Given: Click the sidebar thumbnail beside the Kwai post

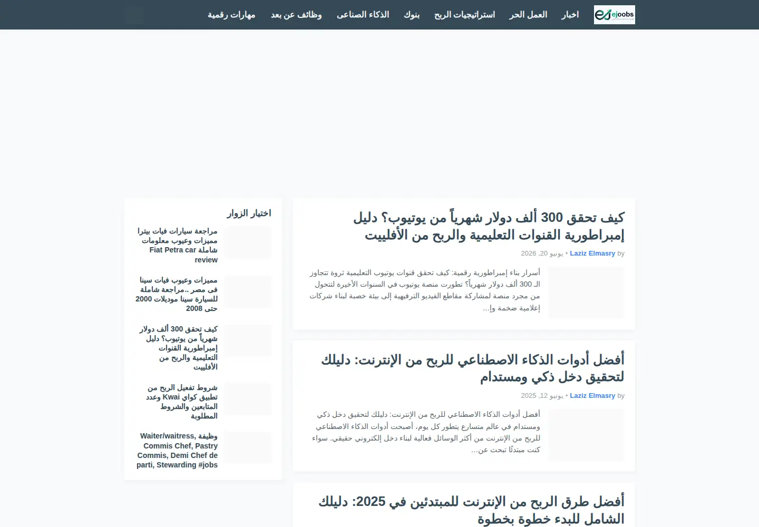Looking at the screenshot, I should 248,399.
